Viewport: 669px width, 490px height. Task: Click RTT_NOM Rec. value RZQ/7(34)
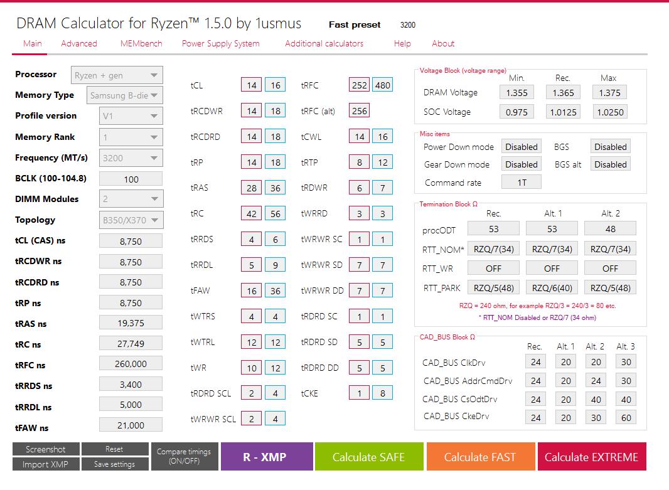(x=494, y=249)
